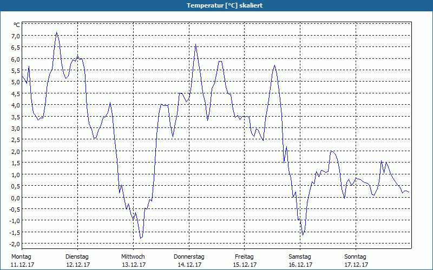Click the Samstag day label

click(x=300, y=257)
